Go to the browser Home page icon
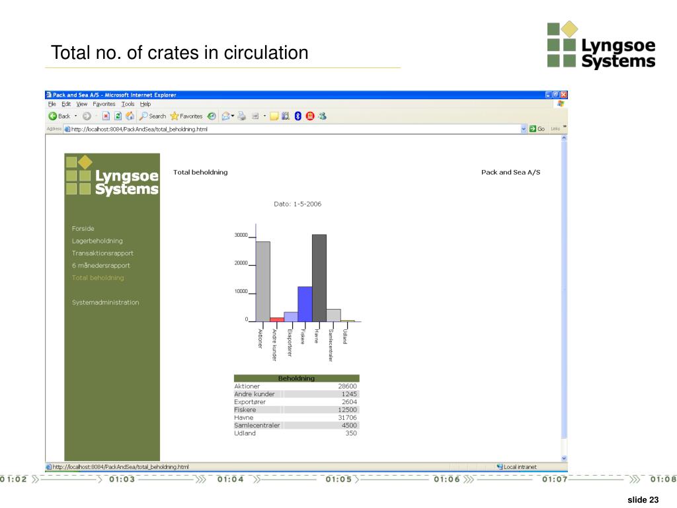677x508 pixels. pos(130,116)
